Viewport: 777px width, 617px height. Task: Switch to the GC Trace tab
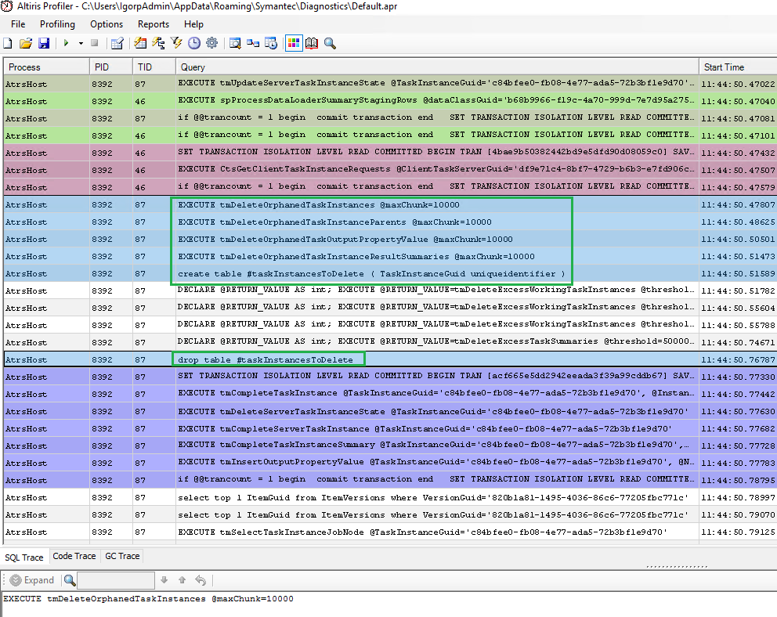pyautogui.click(x=122, y=556)
